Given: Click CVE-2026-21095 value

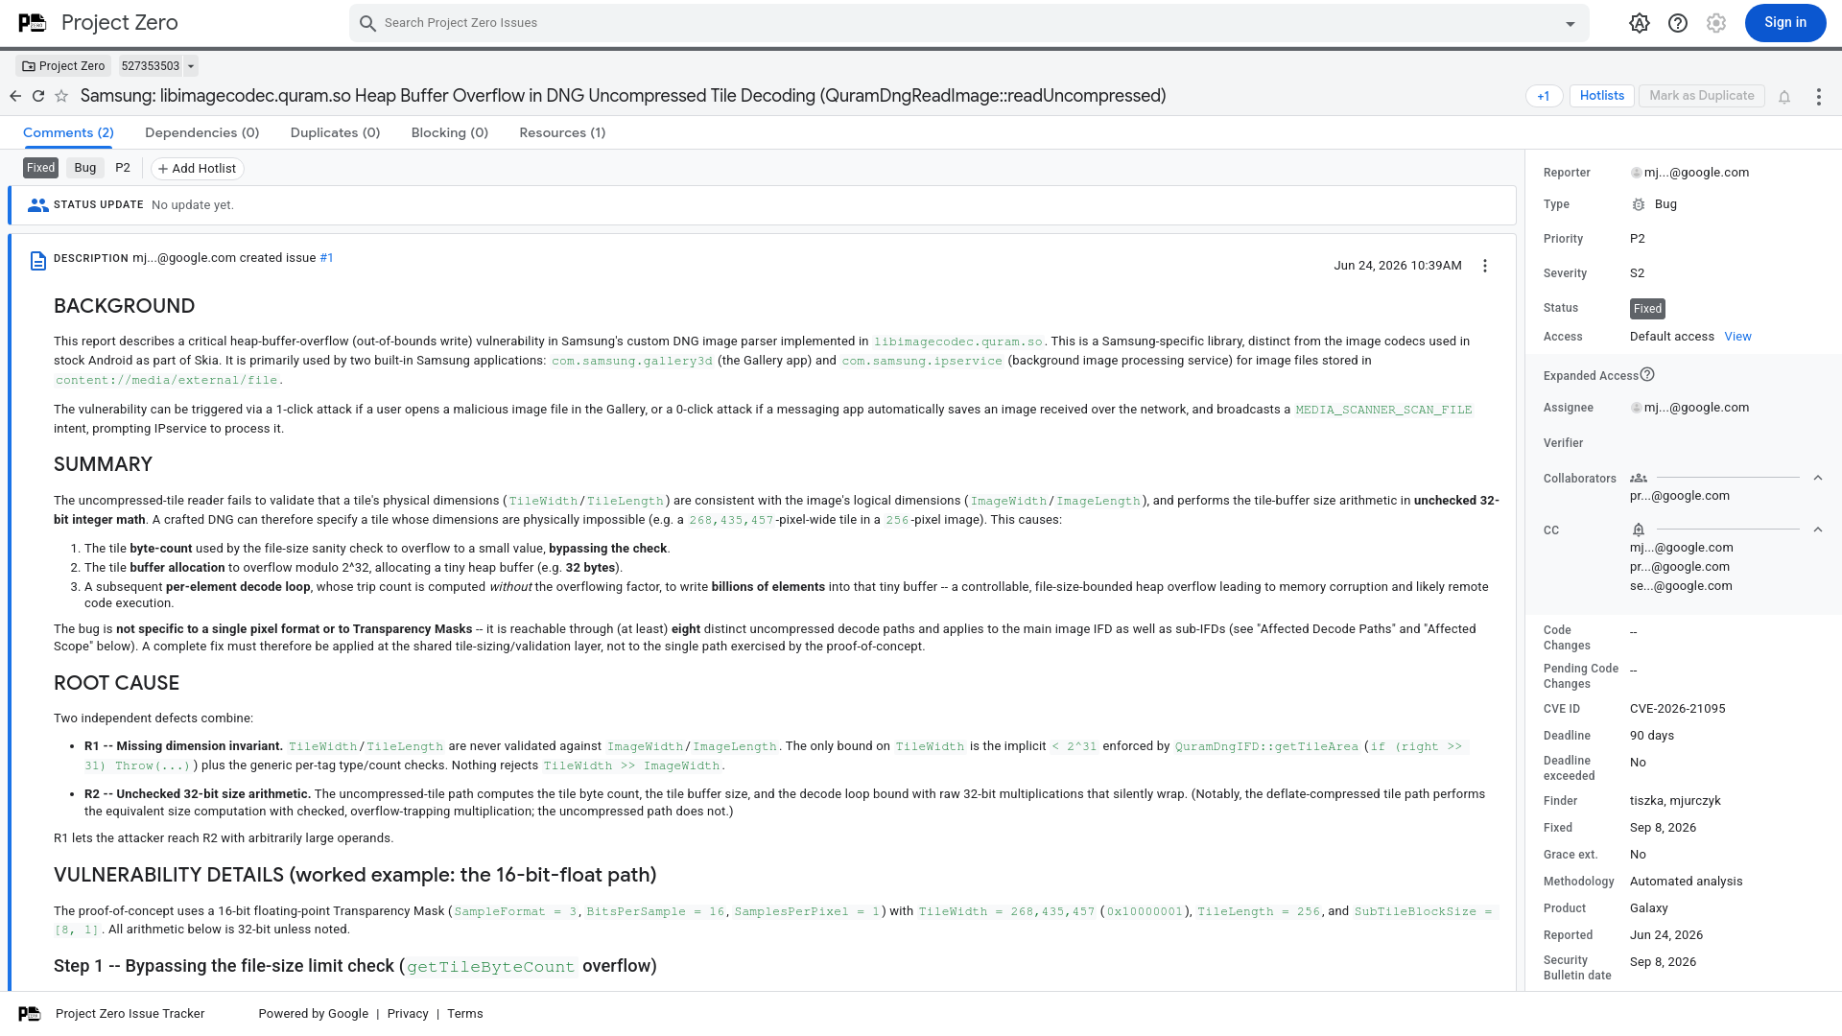Looking at the screenshot, I should [1678, 709].
